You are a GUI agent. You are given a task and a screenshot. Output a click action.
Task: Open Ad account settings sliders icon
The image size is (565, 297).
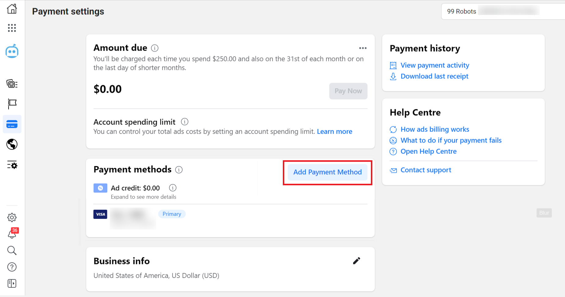click(x=12, y=165)
